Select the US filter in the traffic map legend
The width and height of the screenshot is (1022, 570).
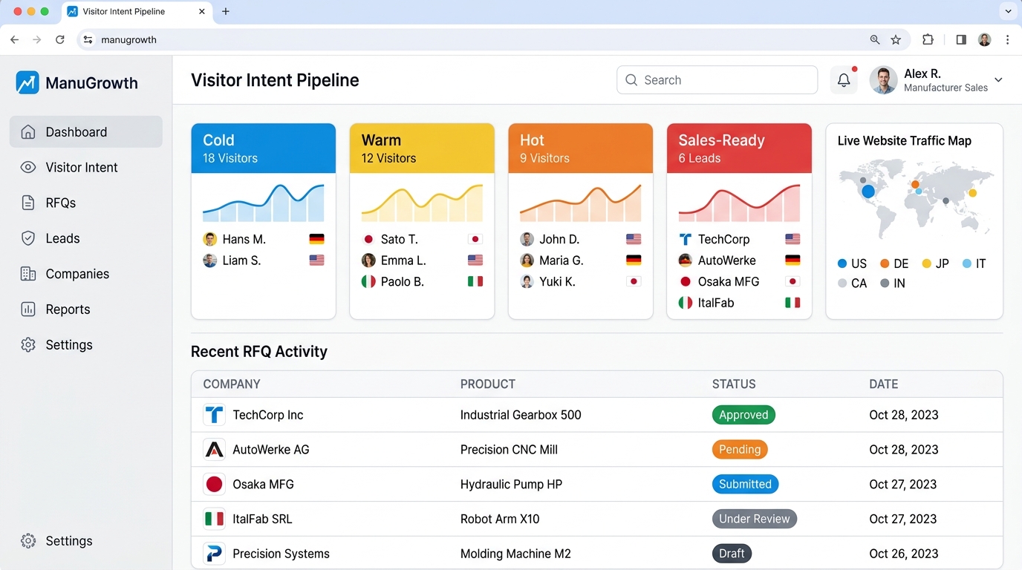click(x=851, y=263)
